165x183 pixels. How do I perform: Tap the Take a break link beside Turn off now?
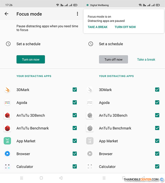point(146,60)
